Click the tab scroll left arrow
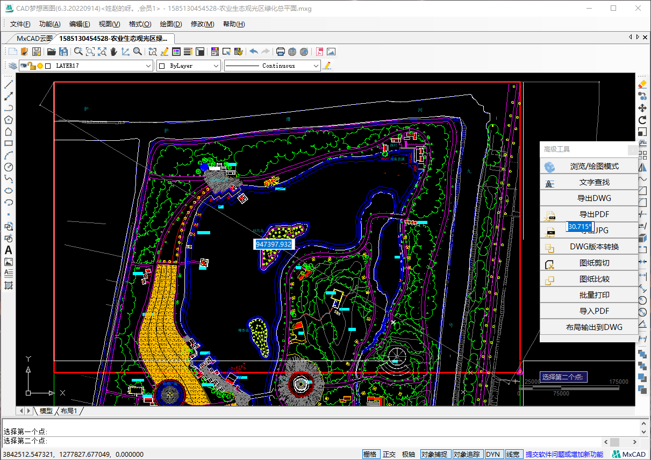This screenshot has height=460, width=651. [631, 37]
